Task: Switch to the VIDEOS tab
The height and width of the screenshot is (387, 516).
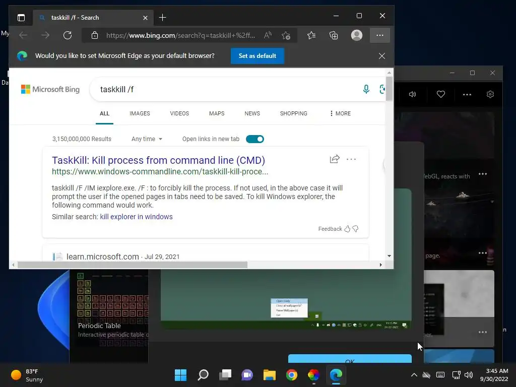Action: point(179,113)
